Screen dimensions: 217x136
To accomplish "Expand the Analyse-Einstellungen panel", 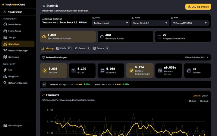I will [x=125, y=57].
